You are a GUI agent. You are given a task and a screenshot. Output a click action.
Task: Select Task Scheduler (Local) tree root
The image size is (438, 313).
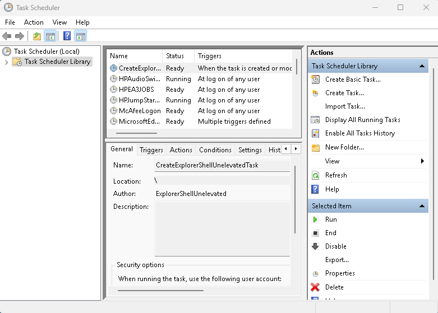[x=47, y=52]
